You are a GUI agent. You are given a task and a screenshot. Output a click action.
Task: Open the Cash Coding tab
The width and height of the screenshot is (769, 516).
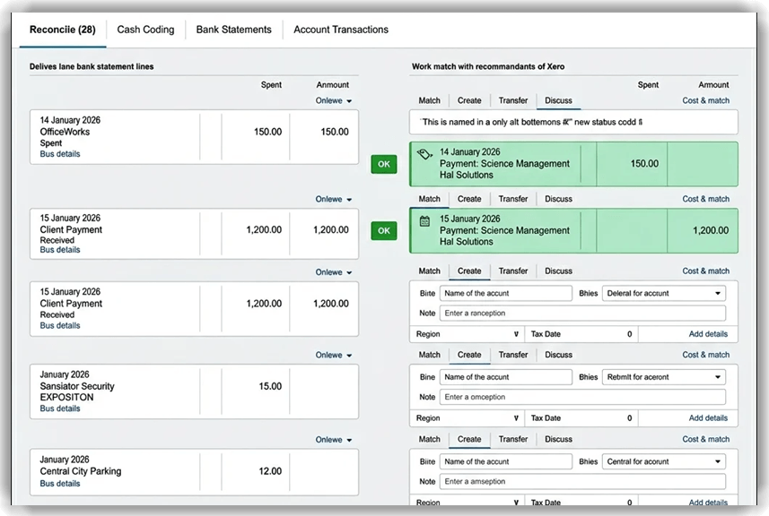145,30
